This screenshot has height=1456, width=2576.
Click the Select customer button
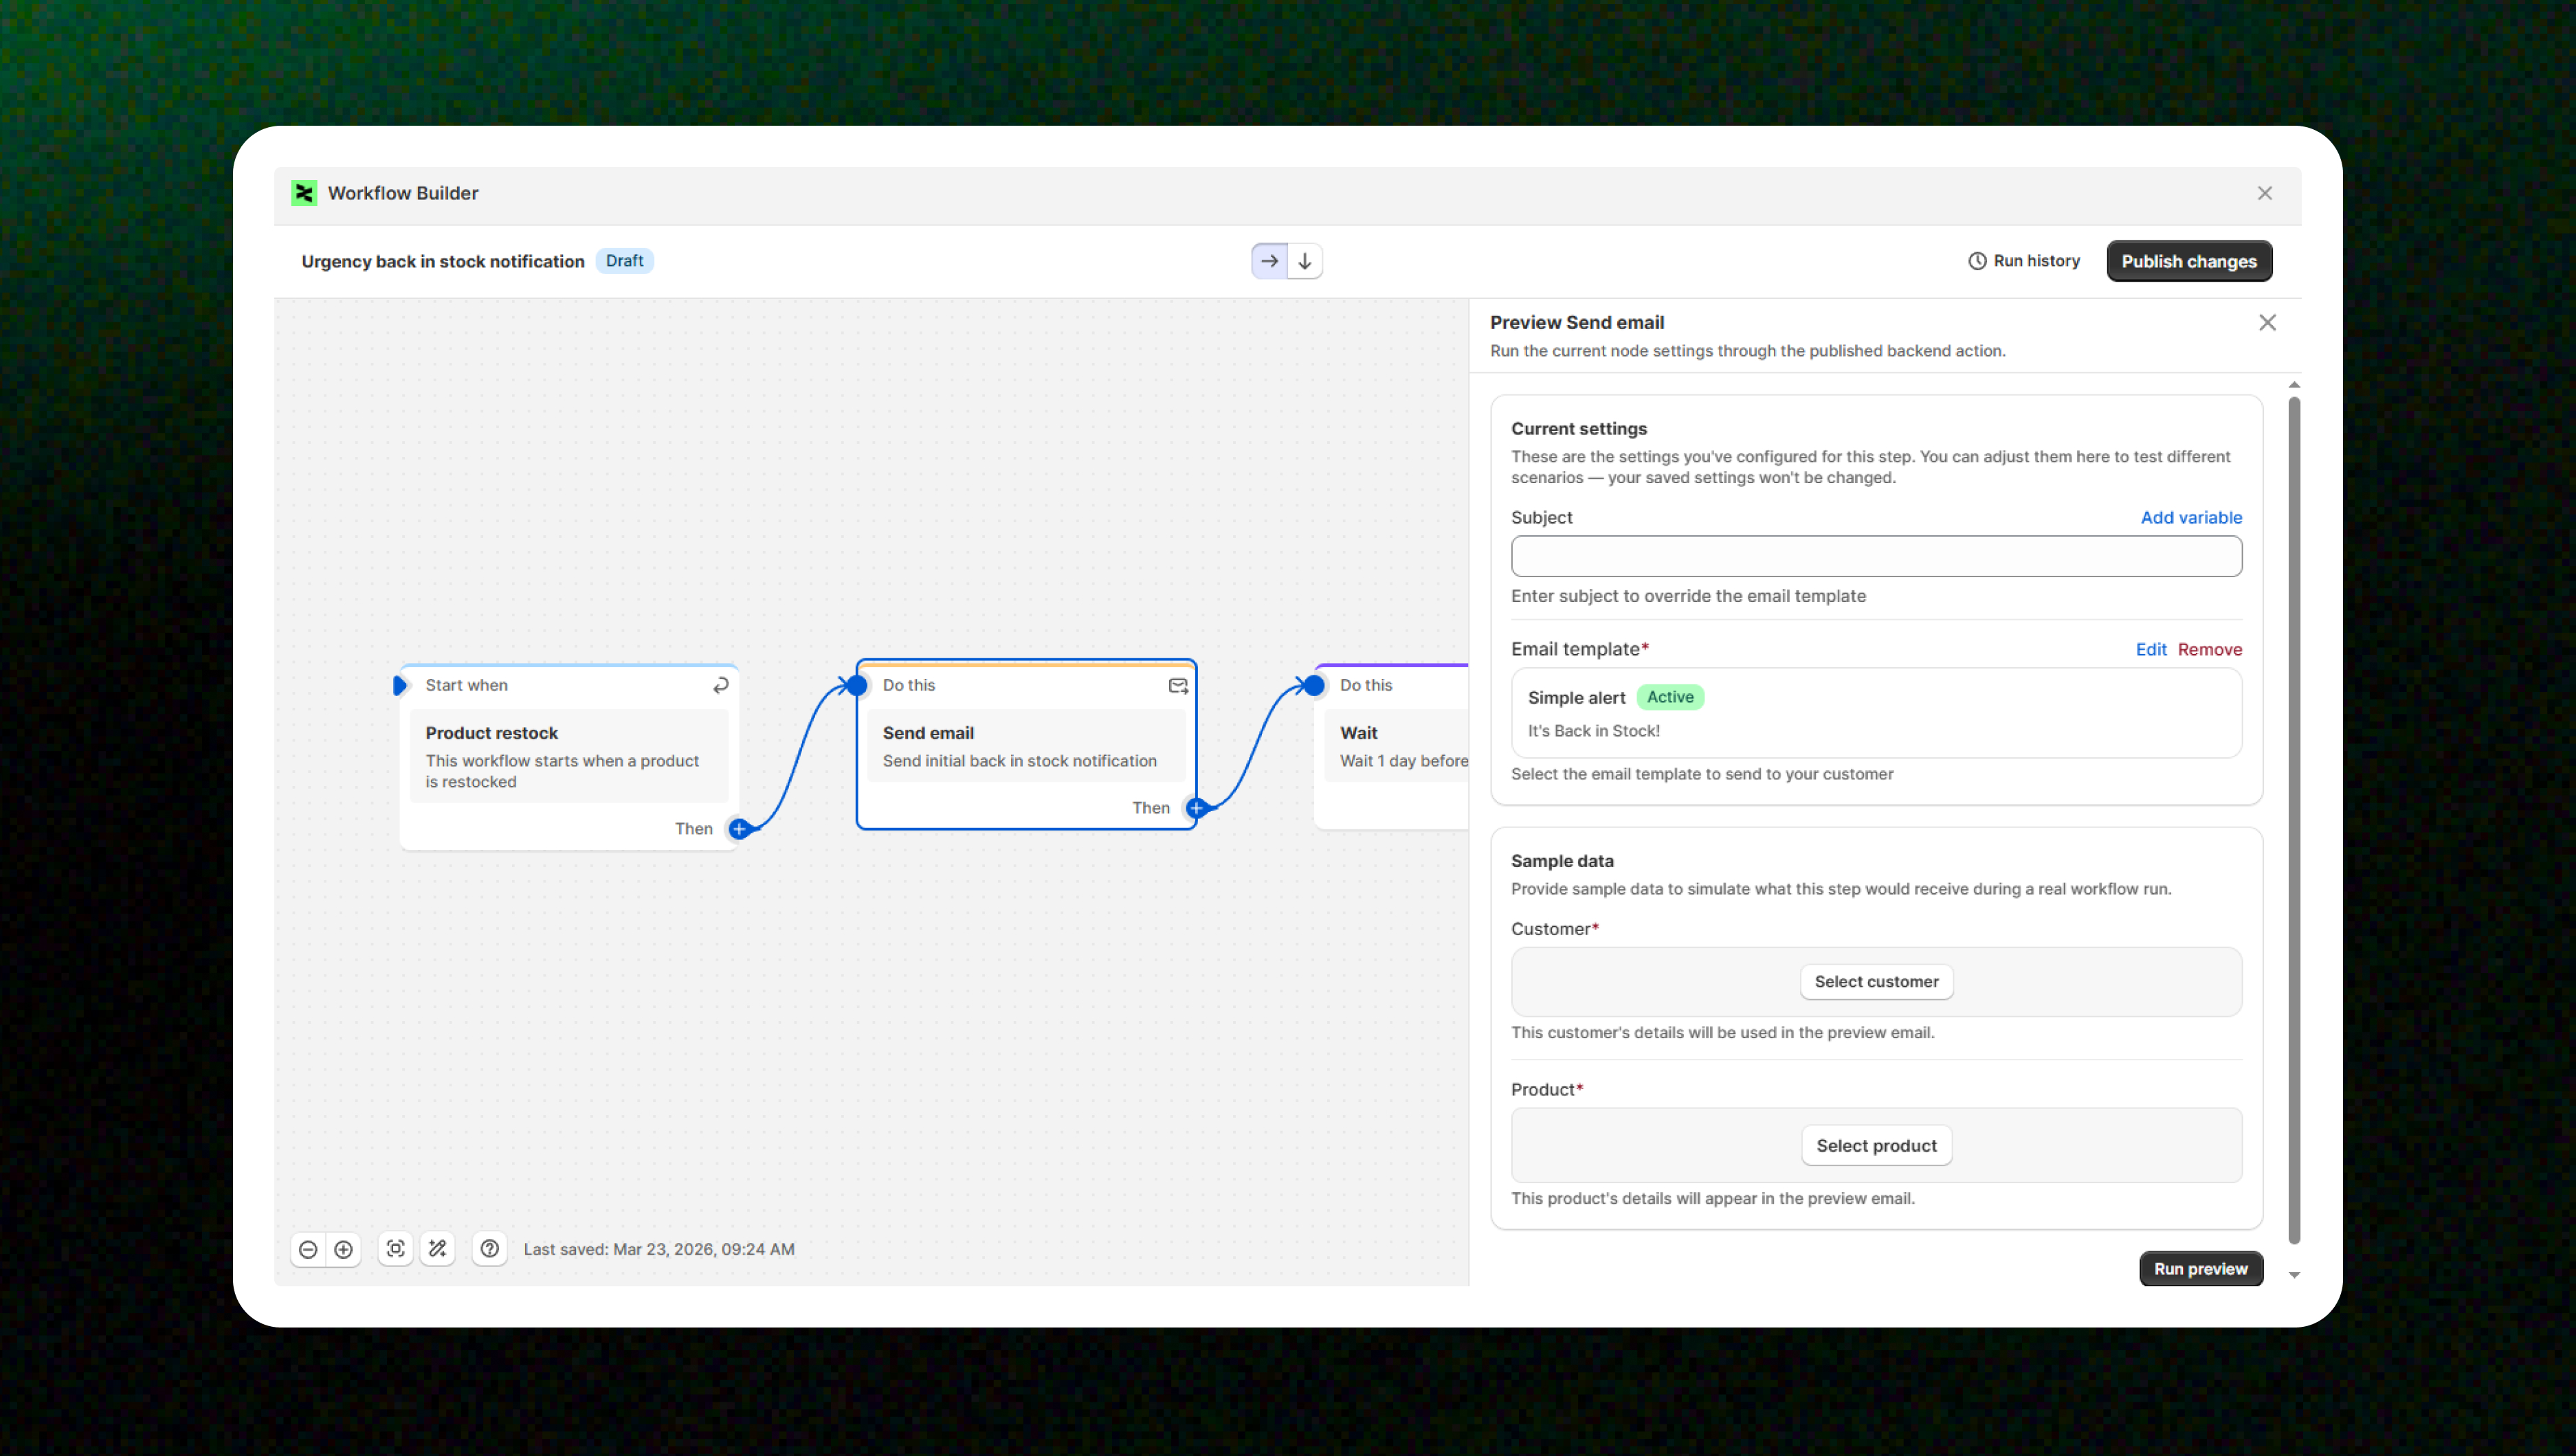tap(1876, 982)
